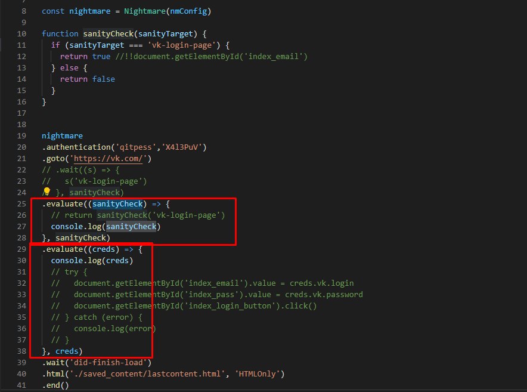Screen dimensions: 527x392
Task: Click the 'did-finish-load' string on line 39
Action: 108,363
